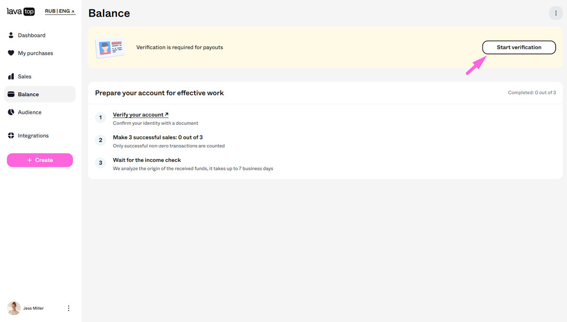The height and width of the screenshot is (322, 567).
Task: Click 'Confirm your identity with a document' text
Action: pyautogui.click(x=155, y=123)
